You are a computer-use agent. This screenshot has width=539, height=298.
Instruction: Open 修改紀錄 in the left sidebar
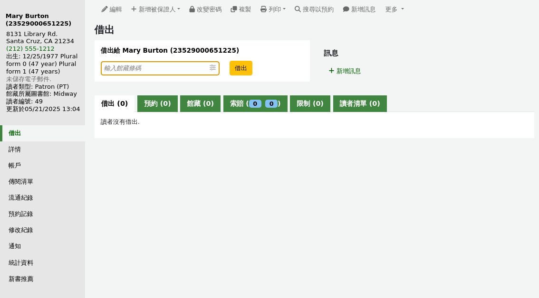43,230
